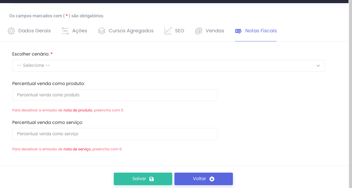Focus the Percentual venda como serviço field
This screenshot has height=188, width=352.
click(x=115, y=134)
